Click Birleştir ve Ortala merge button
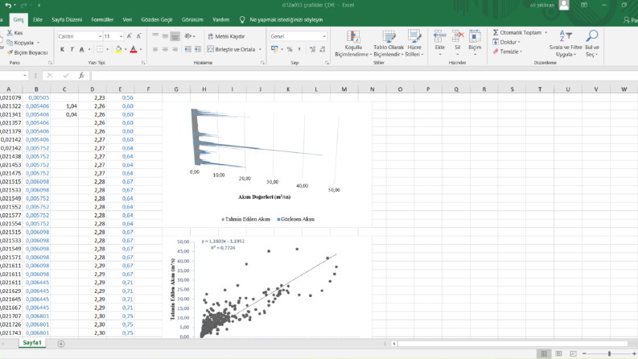This screenshot has height=359, width=638. [x=232, y=49]
